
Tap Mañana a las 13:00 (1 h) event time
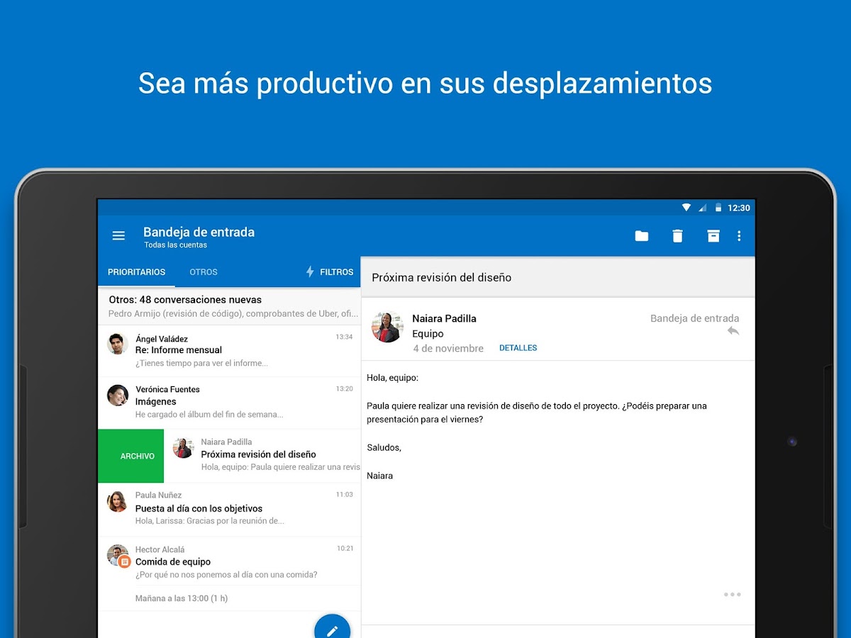[x=182, y=598]
